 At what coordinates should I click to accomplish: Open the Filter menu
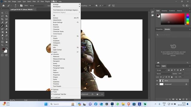34,1
